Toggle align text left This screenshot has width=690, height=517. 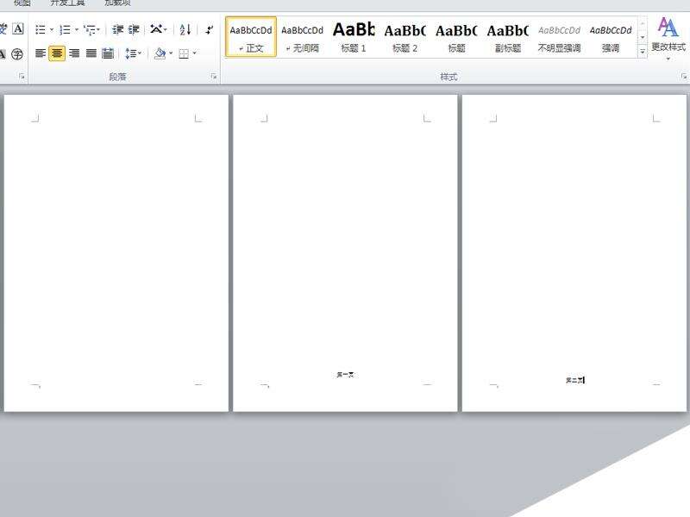point(40,53)
